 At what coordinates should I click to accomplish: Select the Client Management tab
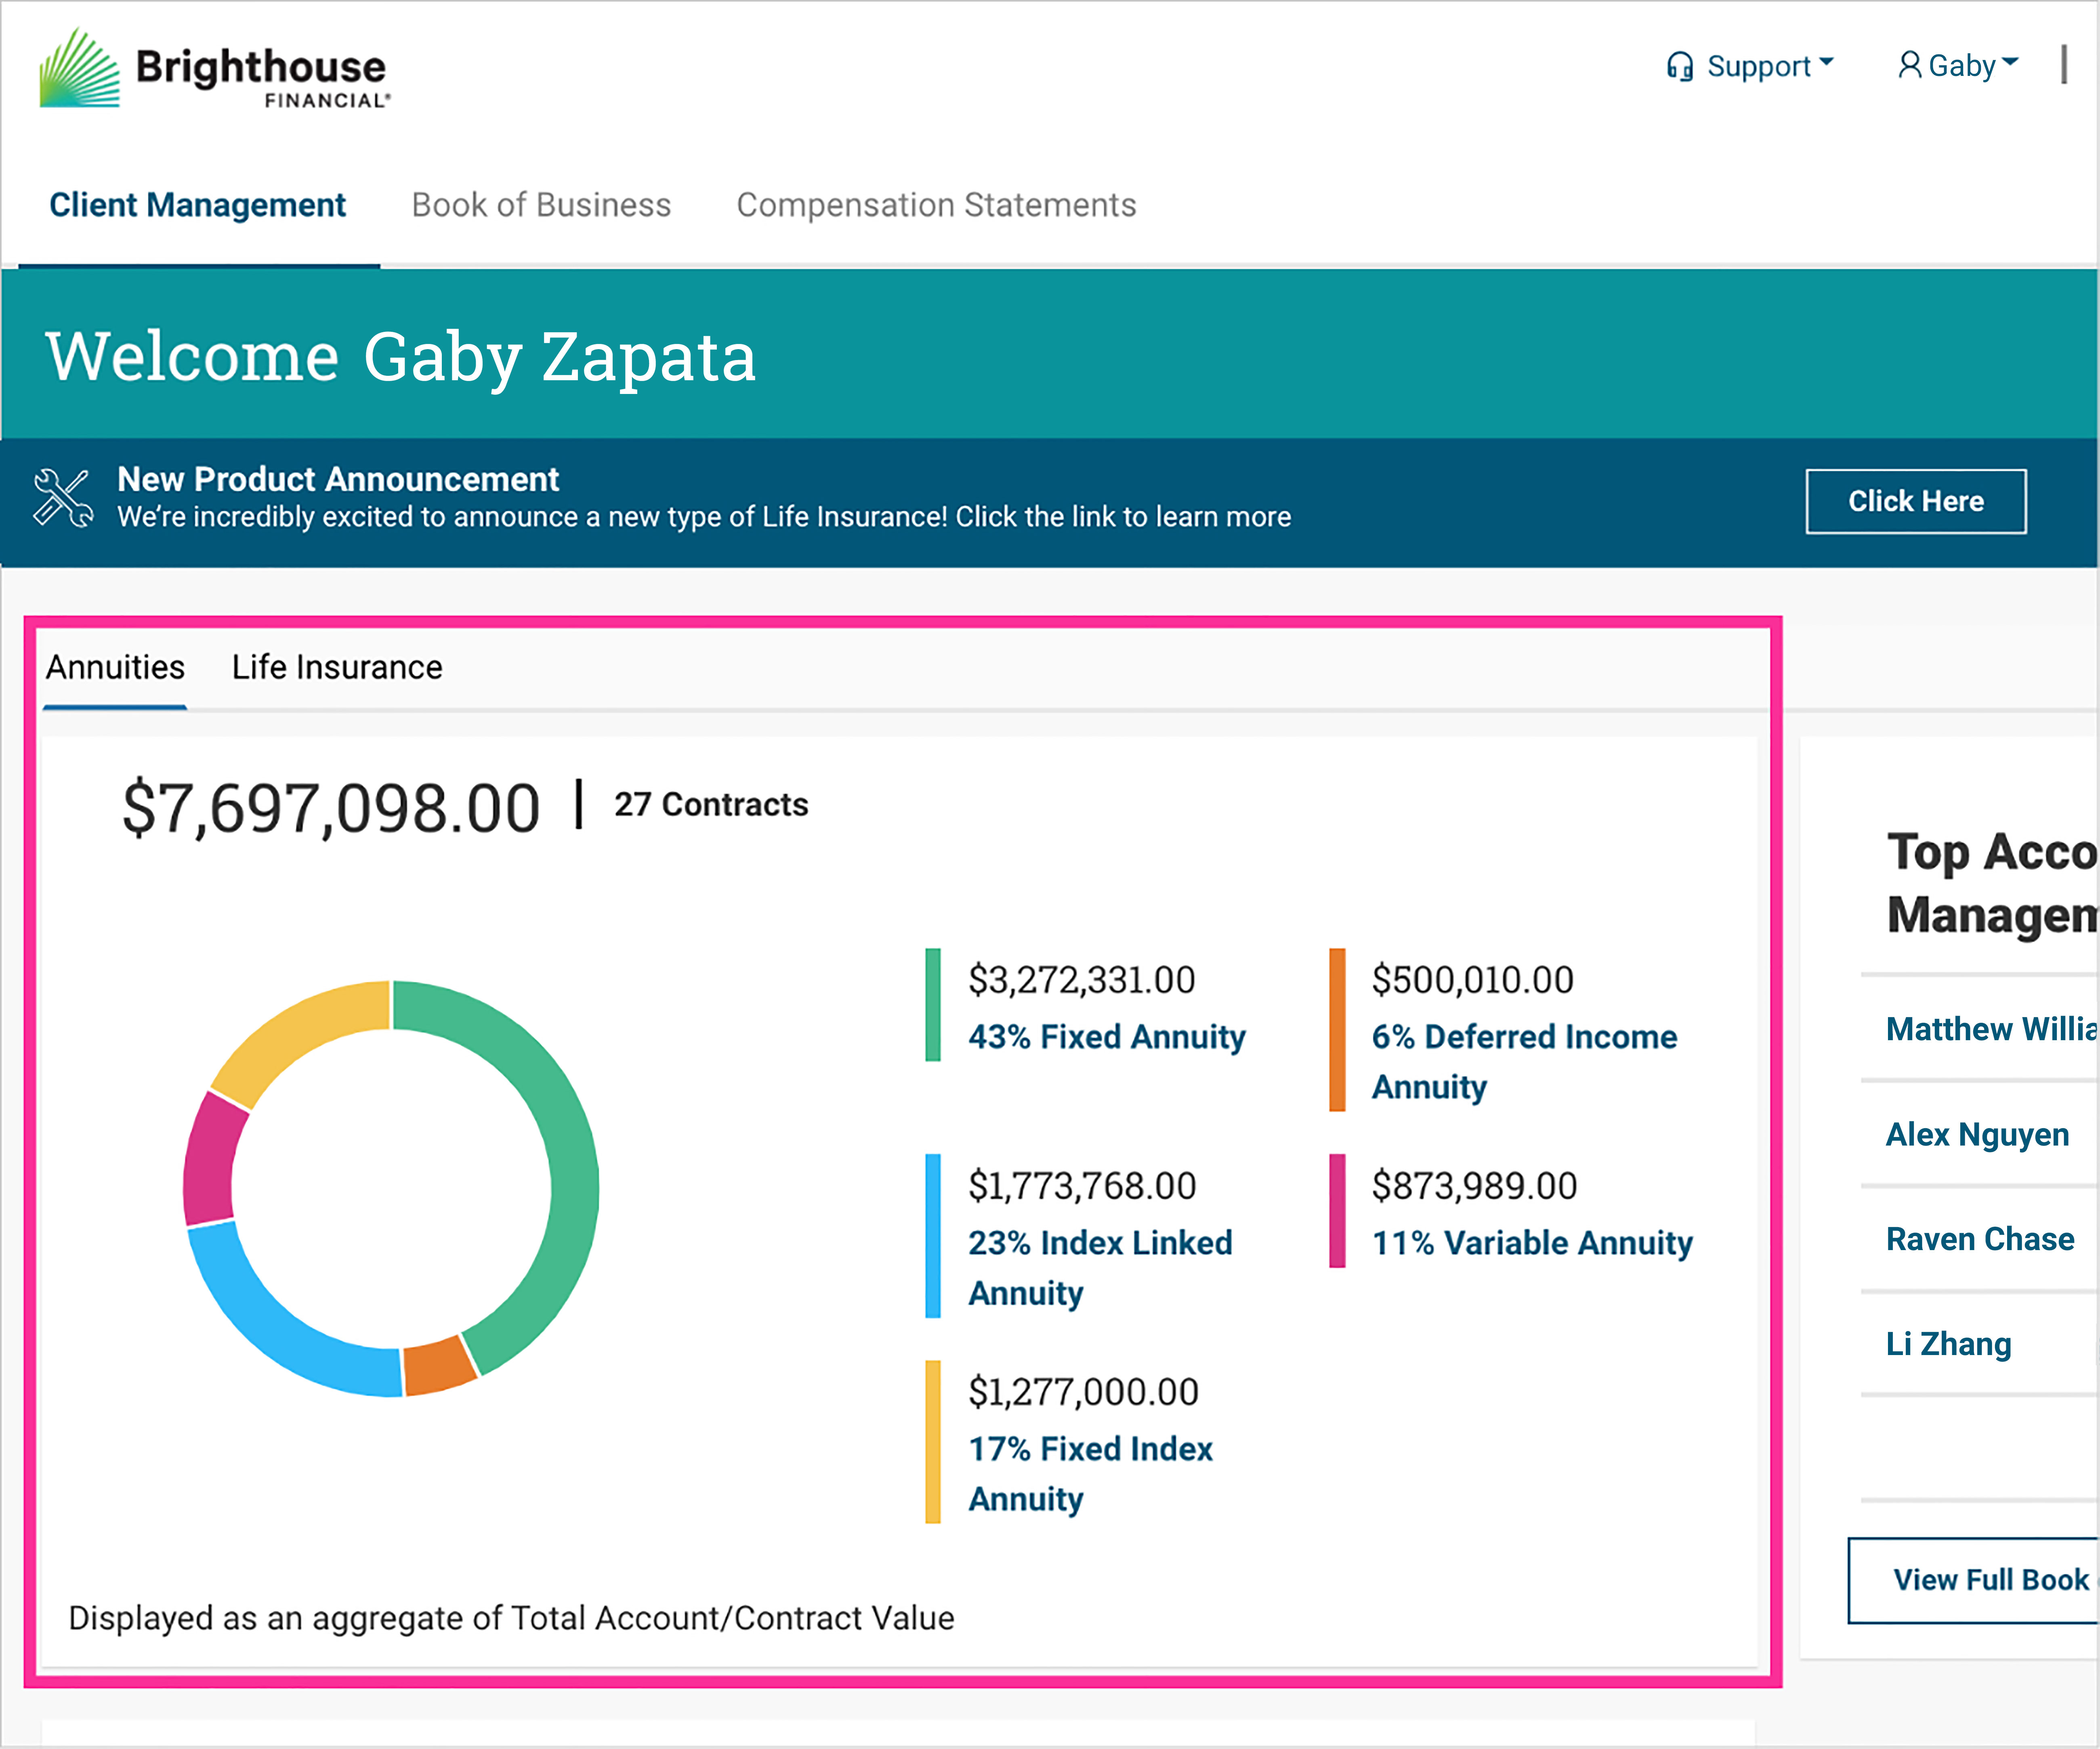(198, 205)
